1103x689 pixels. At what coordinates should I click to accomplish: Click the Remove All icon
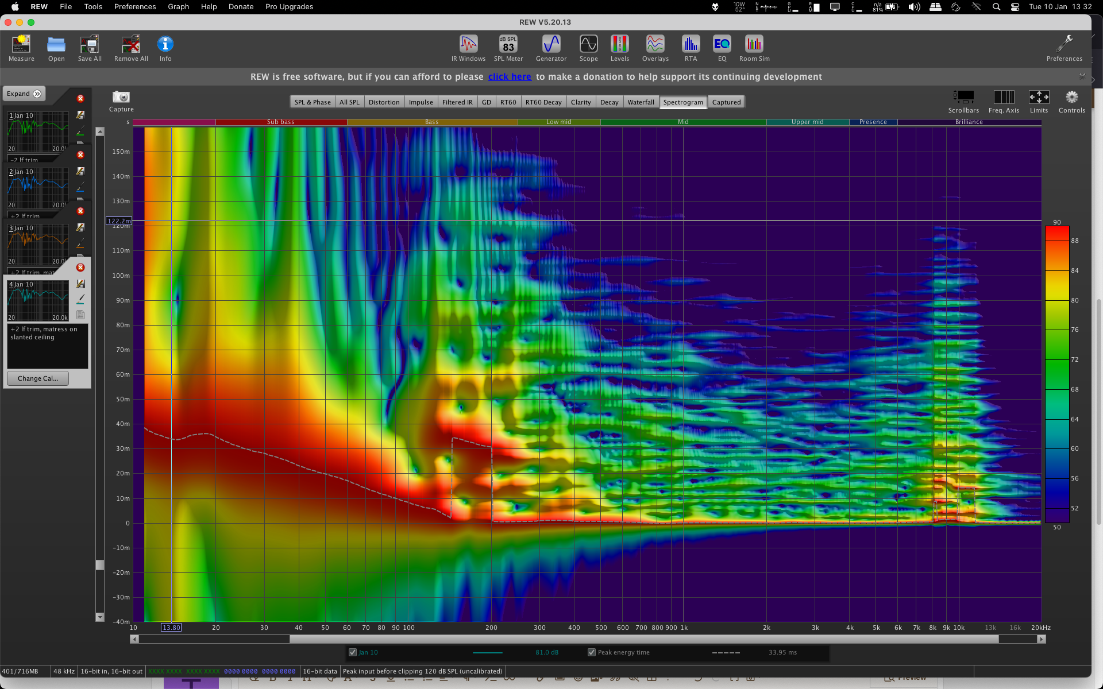(x=131, y=48)
